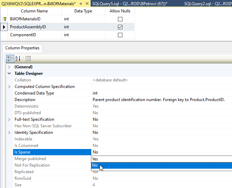Pin the BillOfMaterials tab
Screen dimensions: 232x188
80,3
